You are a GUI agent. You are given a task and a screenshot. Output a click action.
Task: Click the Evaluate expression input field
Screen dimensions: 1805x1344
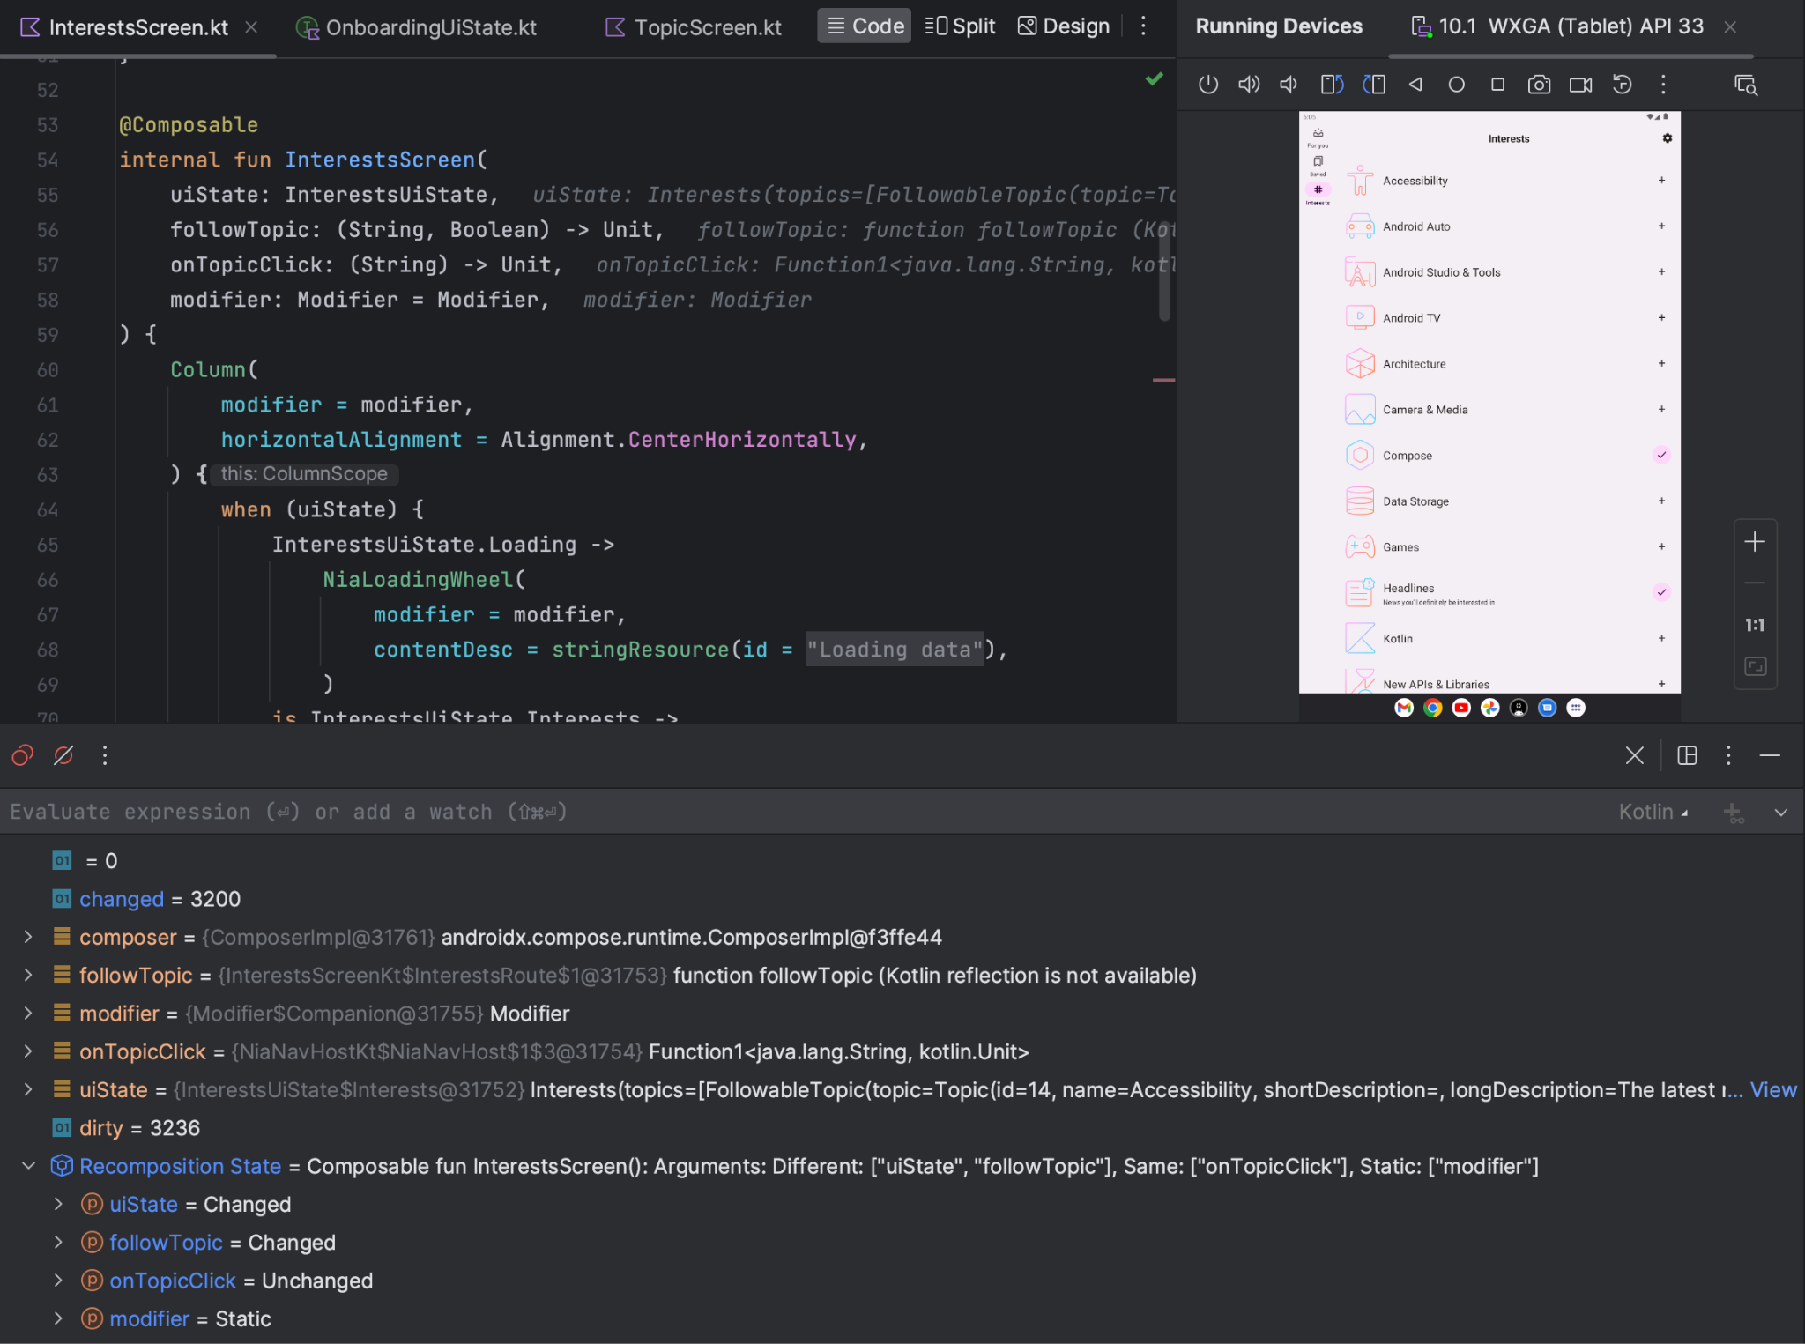353,811
